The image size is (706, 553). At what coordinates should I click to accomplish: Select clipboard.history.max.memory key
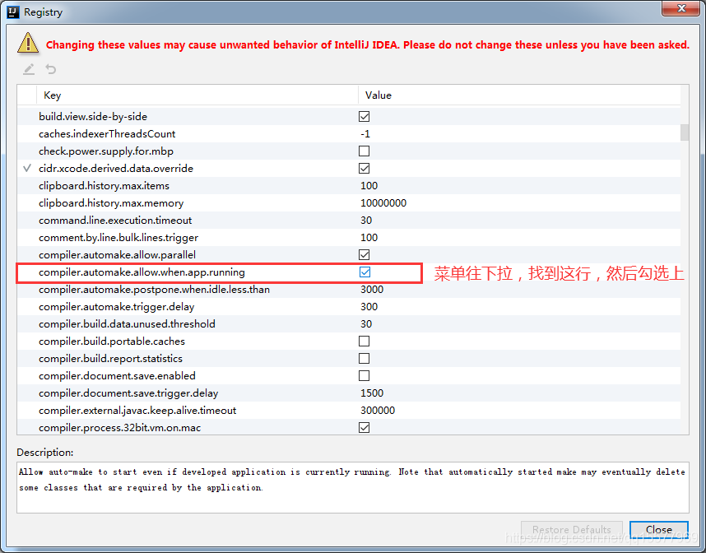tap(111, 203)
